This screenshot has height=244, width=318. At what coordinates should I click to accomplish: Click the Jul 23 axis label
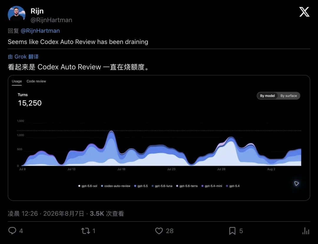coord(171,169)
